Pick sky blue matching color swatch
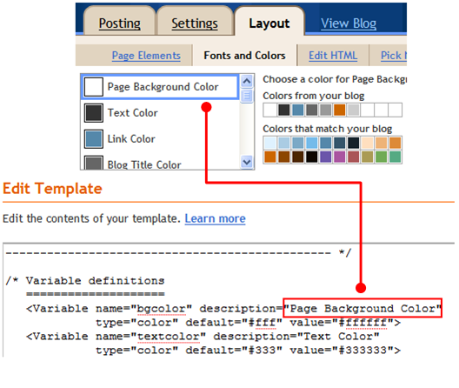The height and width of the screenshot is (388, 459). click(311, 143)
